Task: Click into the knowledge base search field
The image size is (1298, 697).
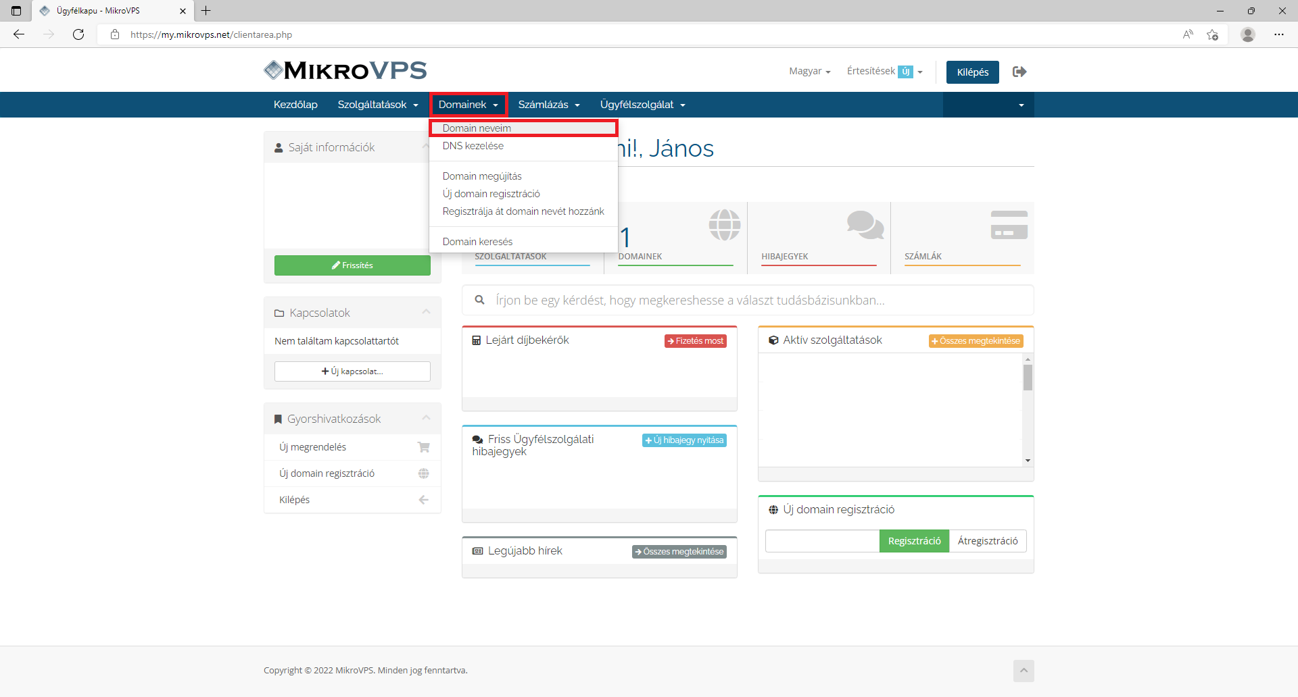Action: (748, 300)
